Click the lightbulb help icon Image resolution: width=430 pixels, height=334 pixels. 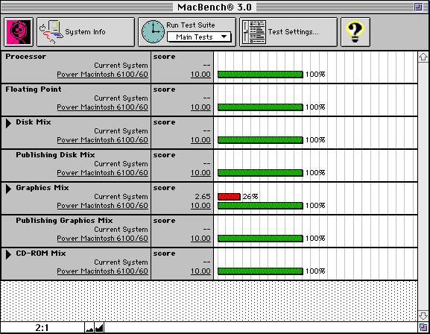(355, 32)
